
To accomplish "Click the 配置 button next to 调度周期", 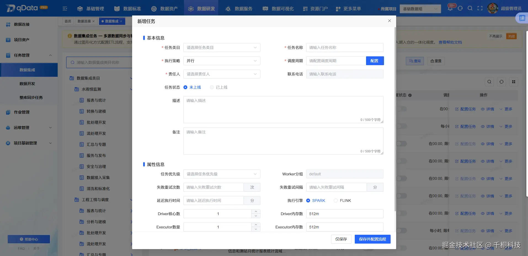I will [x=375, y=61].
